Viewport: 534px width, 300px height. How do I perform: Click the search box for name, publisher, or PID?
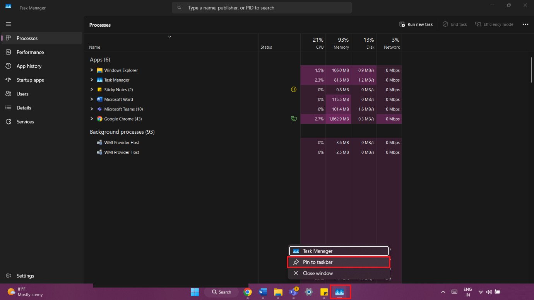coord(262,8)
